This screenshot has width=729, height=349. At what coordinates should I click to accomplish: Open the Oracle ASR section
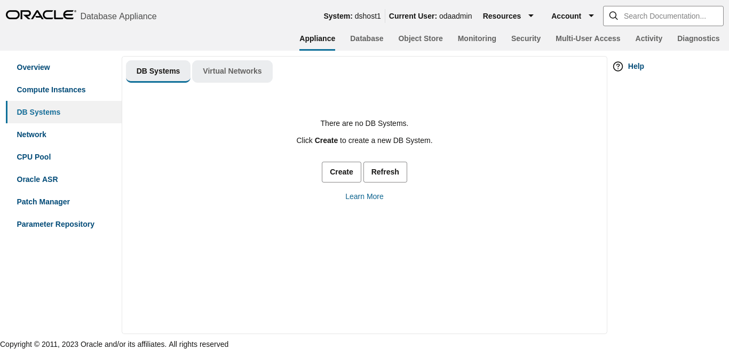(37, 179)
